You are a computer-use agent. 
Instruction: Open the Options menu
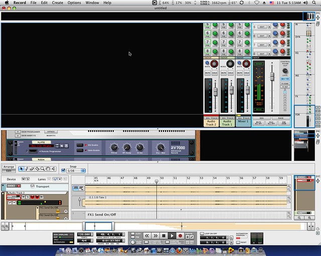pos(74,2)
